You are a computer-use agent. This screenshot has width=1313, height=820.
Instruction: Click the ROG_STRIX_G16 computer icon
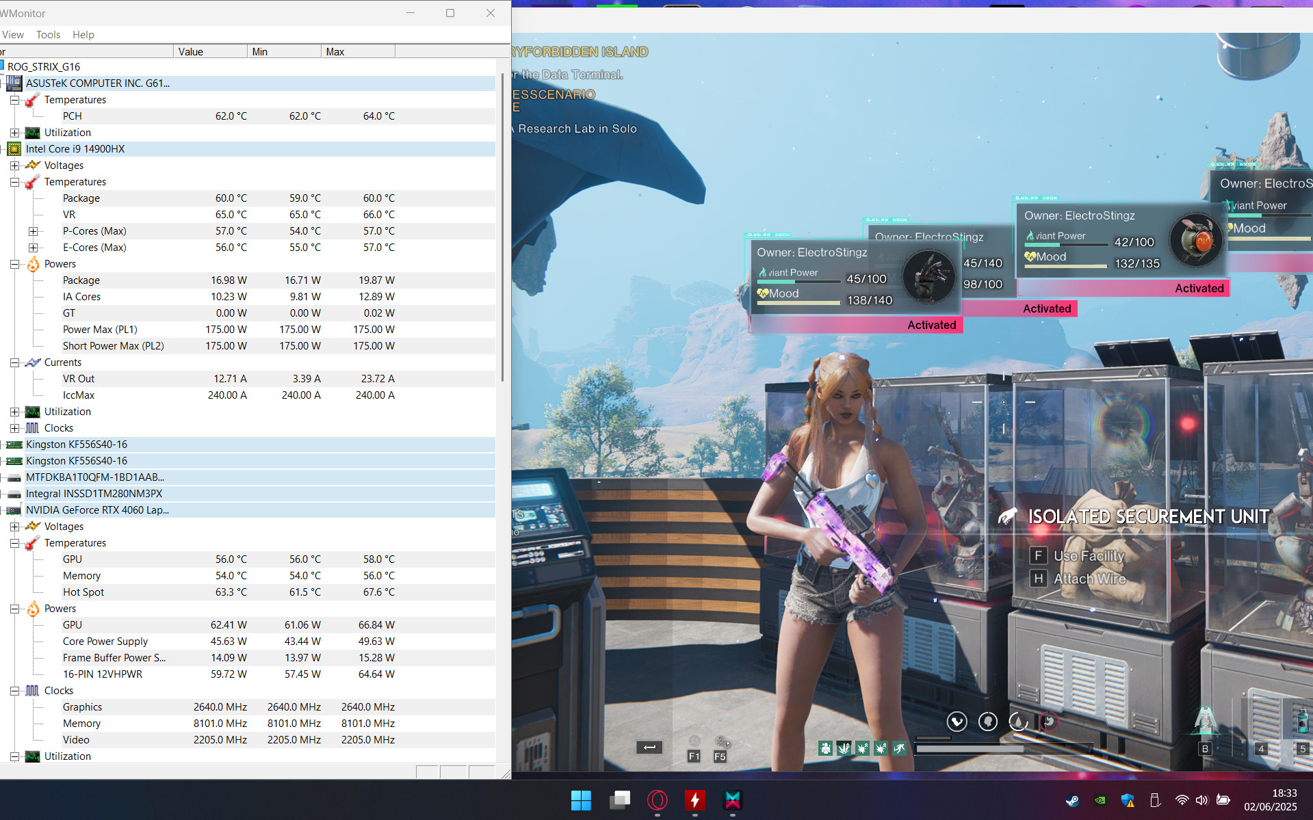point(2,66)
